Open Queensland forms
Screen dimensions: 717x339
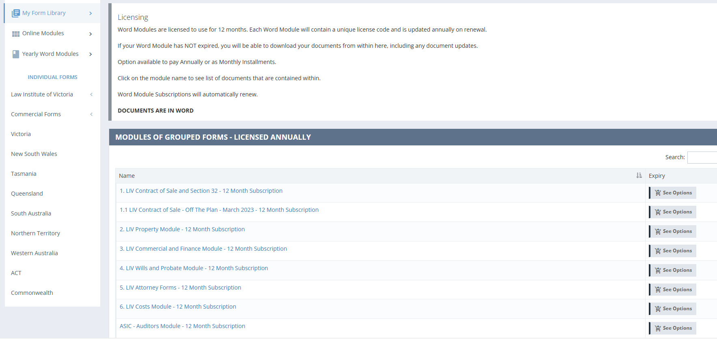(x=27, y=194)
